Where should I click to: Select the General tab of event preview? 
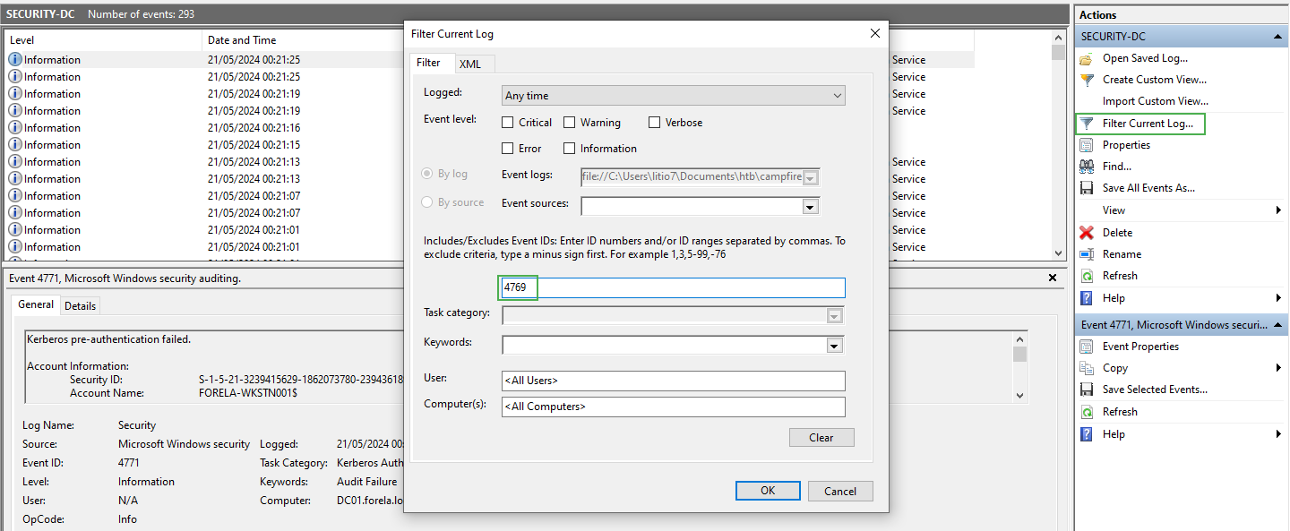37,304
